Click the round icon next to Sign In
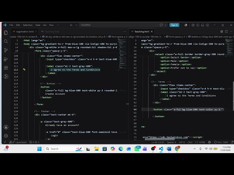The image size is (234, 175). click(186, 25)
